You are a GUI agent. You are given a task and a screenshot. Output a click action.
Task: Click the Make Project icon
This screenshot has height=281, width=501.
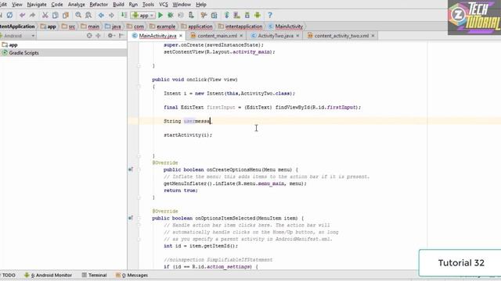coord(124,15)
